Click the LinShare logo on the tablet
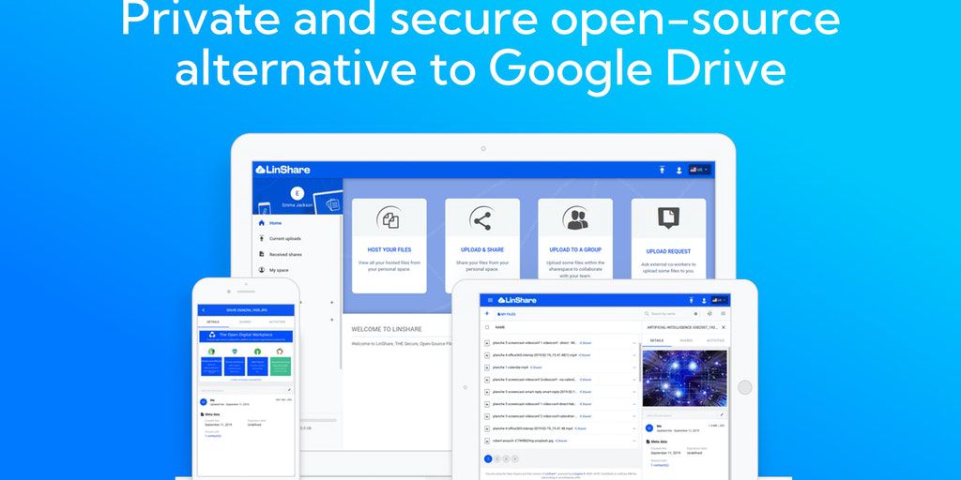 click(x=517, y=300)
